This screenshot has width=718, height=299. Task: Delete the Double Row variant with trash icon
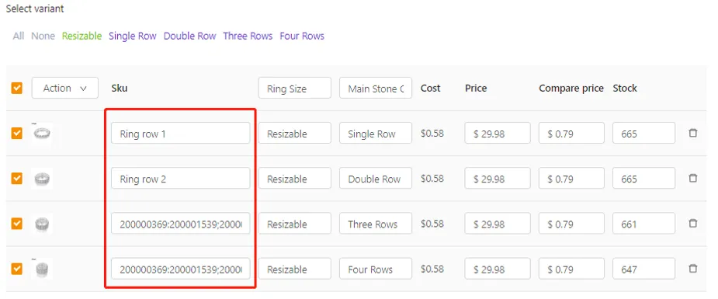(693, 178)
